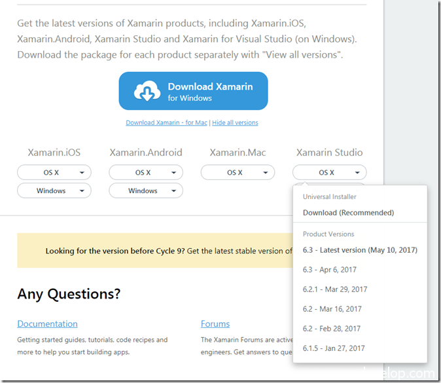441x383 pixels.
Task: Open the Xamarin.Android Windows dropdown
Action: pyautogui.click(x=145, y=191)
